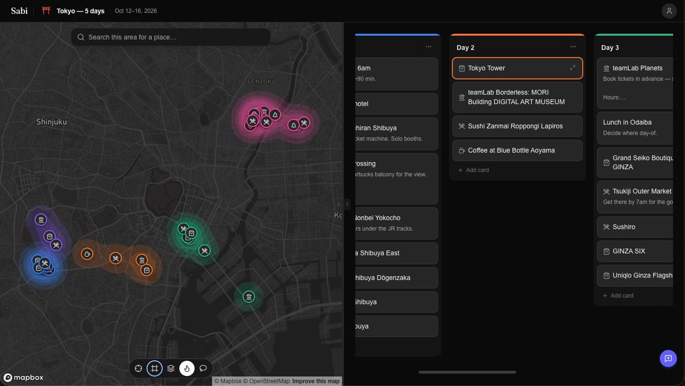Click the shopping bag icon on GINZA SIX card
The height and width of the screenshot is (386, 685).
click(x=606, y=251)
